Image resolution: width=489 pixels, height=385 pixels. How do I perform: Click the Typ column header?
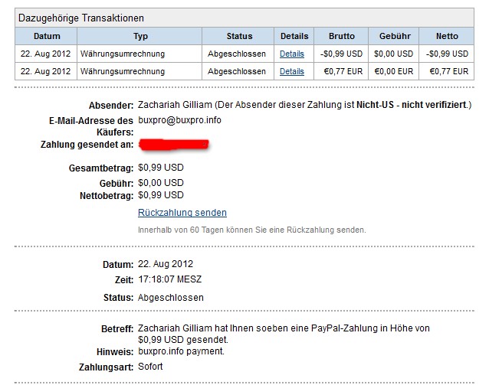[x=140, y=36]
